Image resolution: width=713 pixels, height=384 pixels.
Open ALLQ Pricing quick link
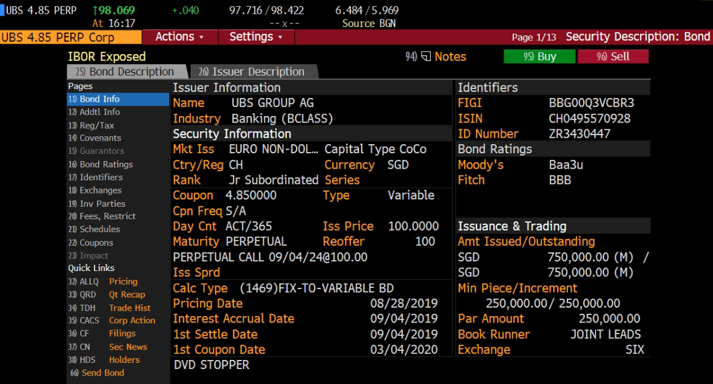pos(103,281)
